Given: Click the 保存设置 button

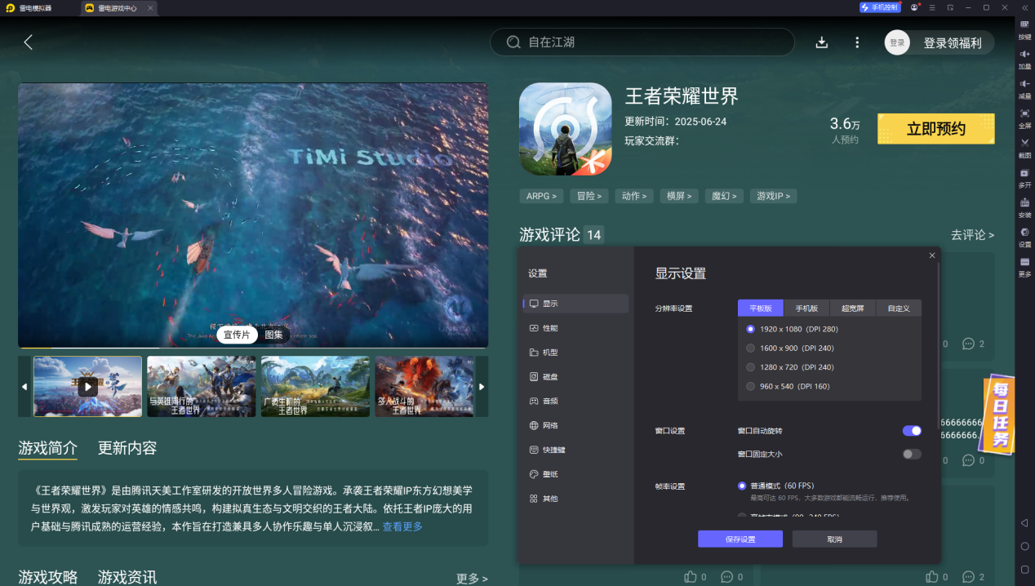Looking at the screenshot, I should (x=740, y=539).
